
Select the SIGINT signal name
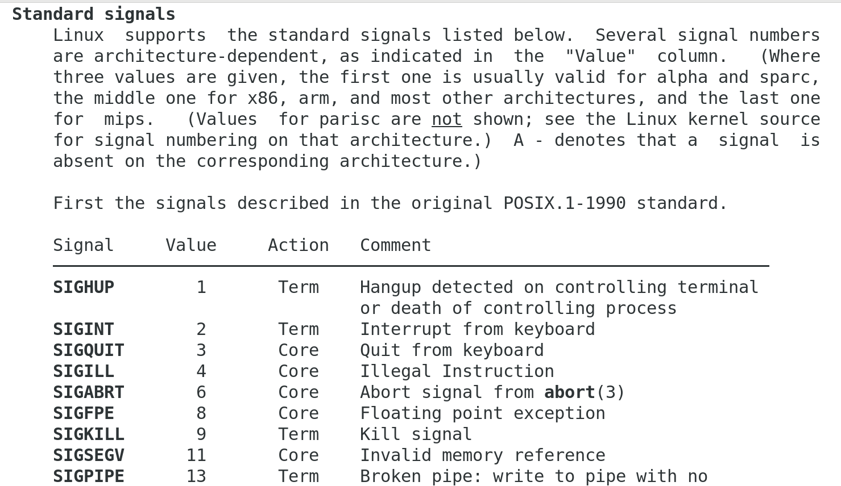84,329
